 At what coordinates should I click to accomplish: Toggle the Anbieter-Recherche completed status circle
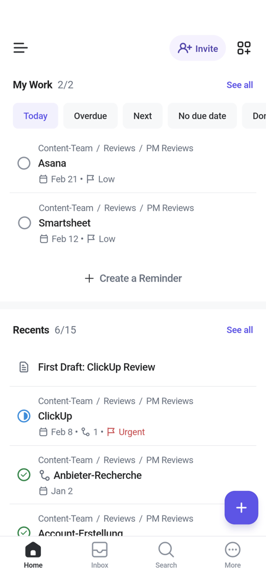coord(24,475)
